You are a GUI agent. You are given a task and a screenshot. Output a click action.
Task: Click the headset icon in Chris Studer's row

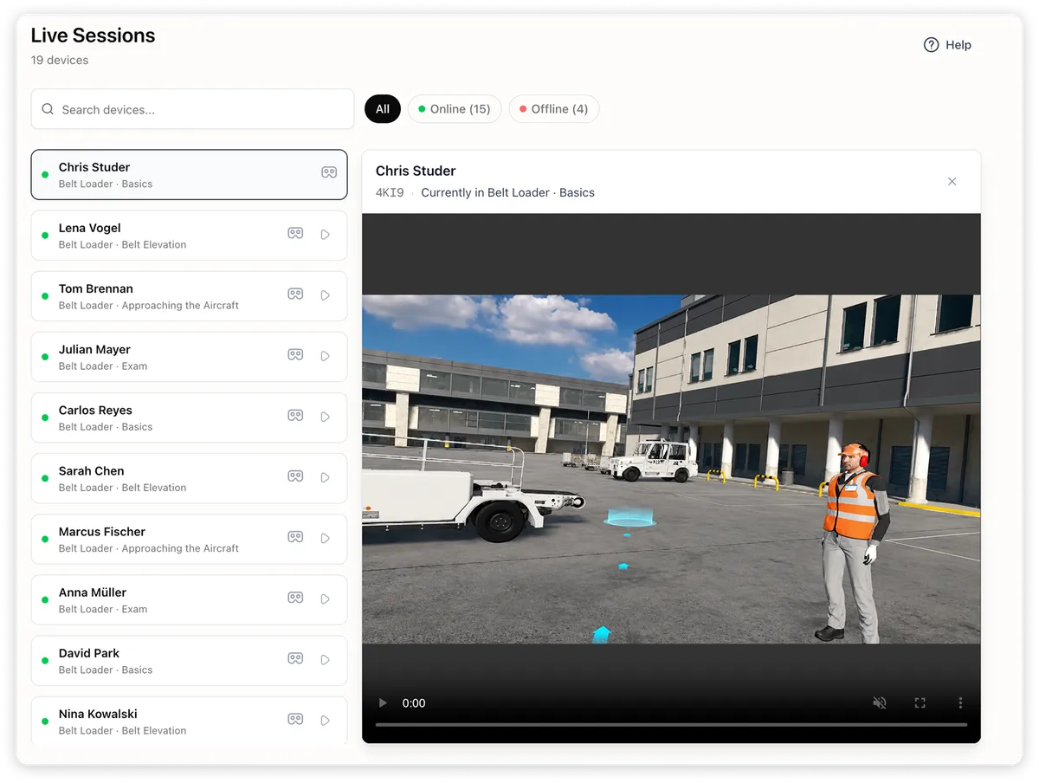tap(329, 172)
